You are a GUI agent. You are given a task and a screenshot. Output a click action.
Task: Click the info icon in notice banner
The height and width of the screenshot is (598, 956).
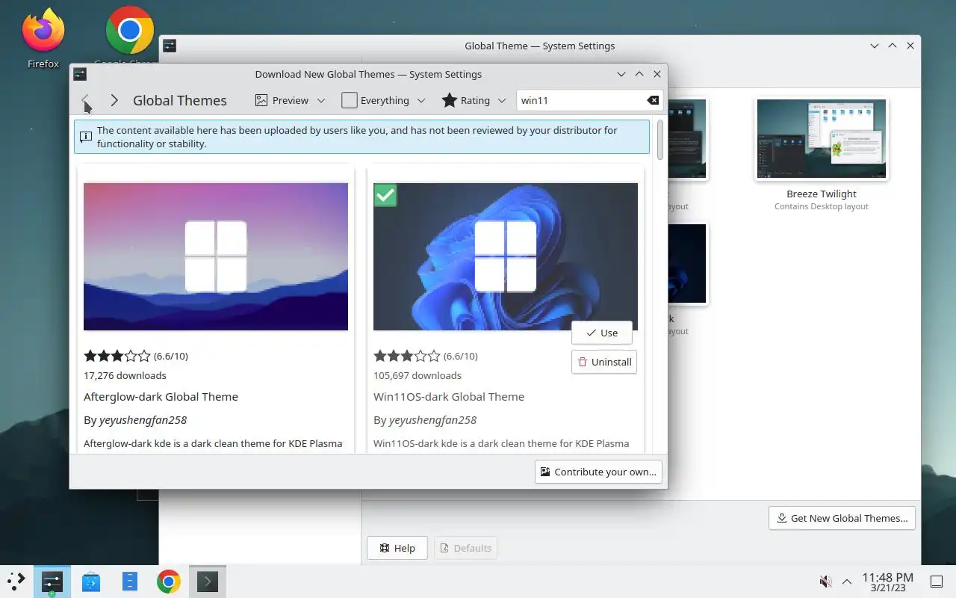coord(86,137)
